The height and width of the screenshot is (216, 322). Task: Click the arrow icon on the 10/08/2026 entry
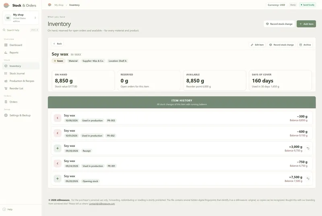[58, 118]
